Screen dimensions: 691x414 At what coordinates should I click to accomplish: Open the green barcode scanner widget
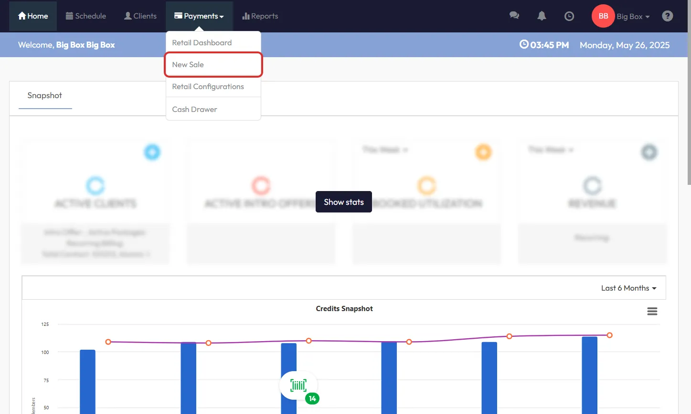tap(299, 385)
